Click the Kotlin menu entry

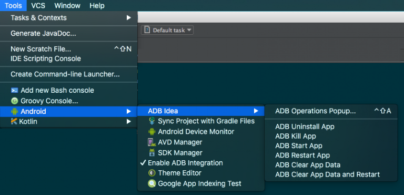68,121
